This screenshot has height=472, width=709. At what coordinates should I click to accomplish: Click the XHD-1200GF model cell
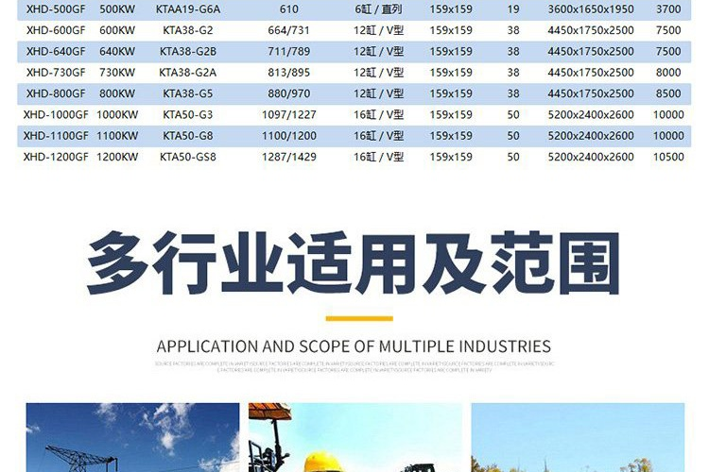pos(56,157)
